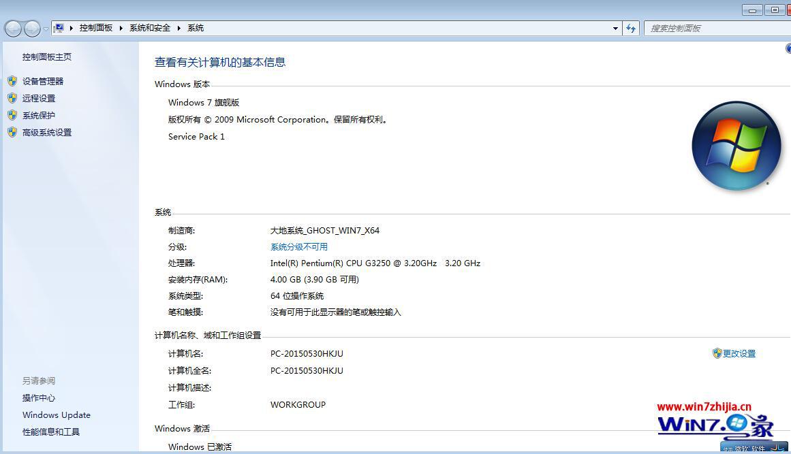Image resolution: width=791 pixels, height=454 pixels.
Task: Click the shield icon next to 高级系统设置
Action: [13, 133]
